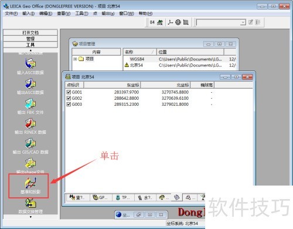Click the grid table toolbar icon

pos(186,22)
